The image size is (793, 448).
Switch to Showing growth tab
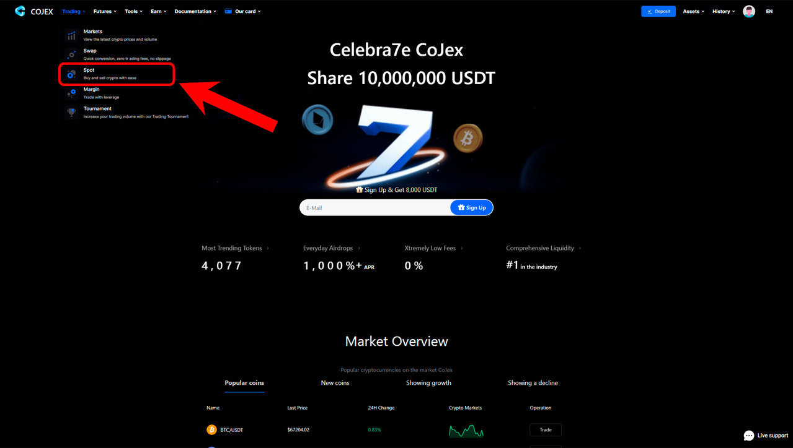428,383
